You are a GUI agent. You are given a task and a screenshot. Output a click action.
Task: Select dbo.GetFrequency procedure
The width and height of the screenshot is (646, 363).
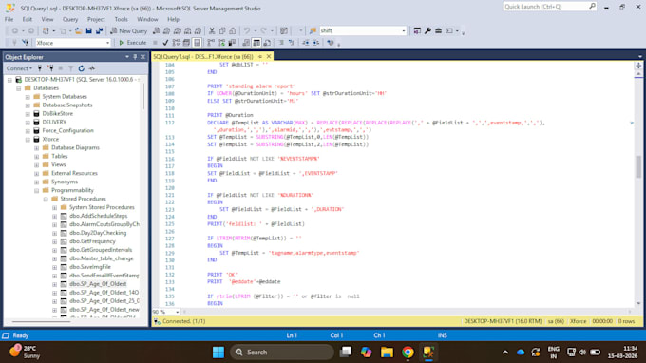[x=92, y=241]
